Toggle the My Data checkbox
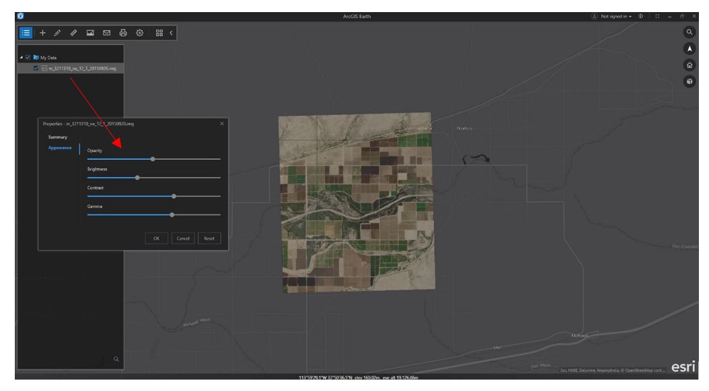The image size is (709, 391). [x=28, y=58]
